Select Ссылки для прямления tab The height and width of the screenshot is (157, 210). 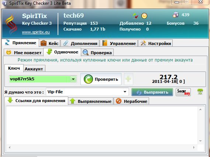click(x=36, y=101)
